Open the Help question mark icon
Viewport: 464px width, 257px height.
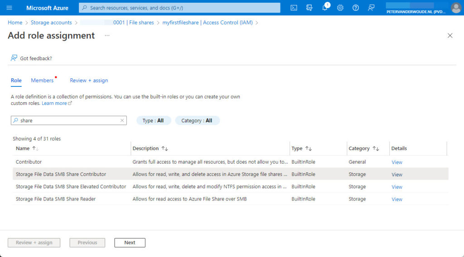point(356,8)
